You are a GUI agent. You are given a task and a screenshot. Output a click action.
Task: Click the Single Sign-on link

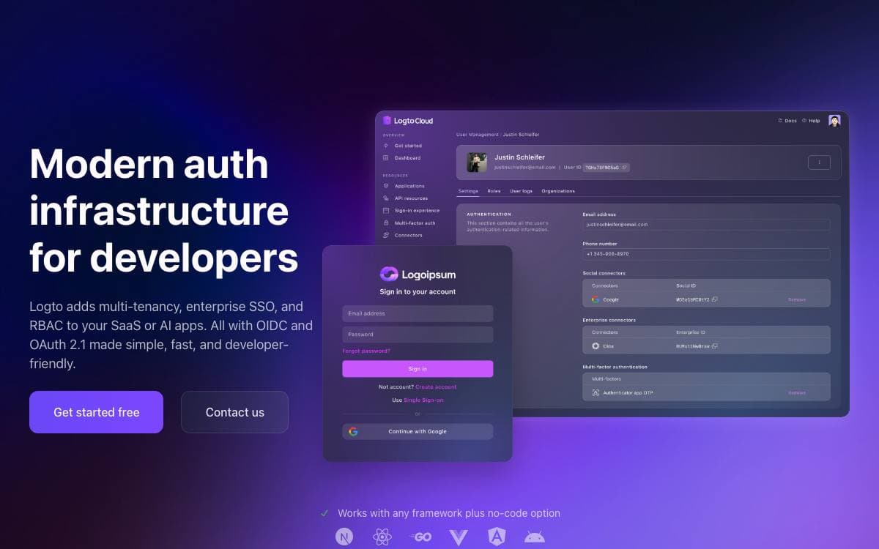tap(423, 400)
